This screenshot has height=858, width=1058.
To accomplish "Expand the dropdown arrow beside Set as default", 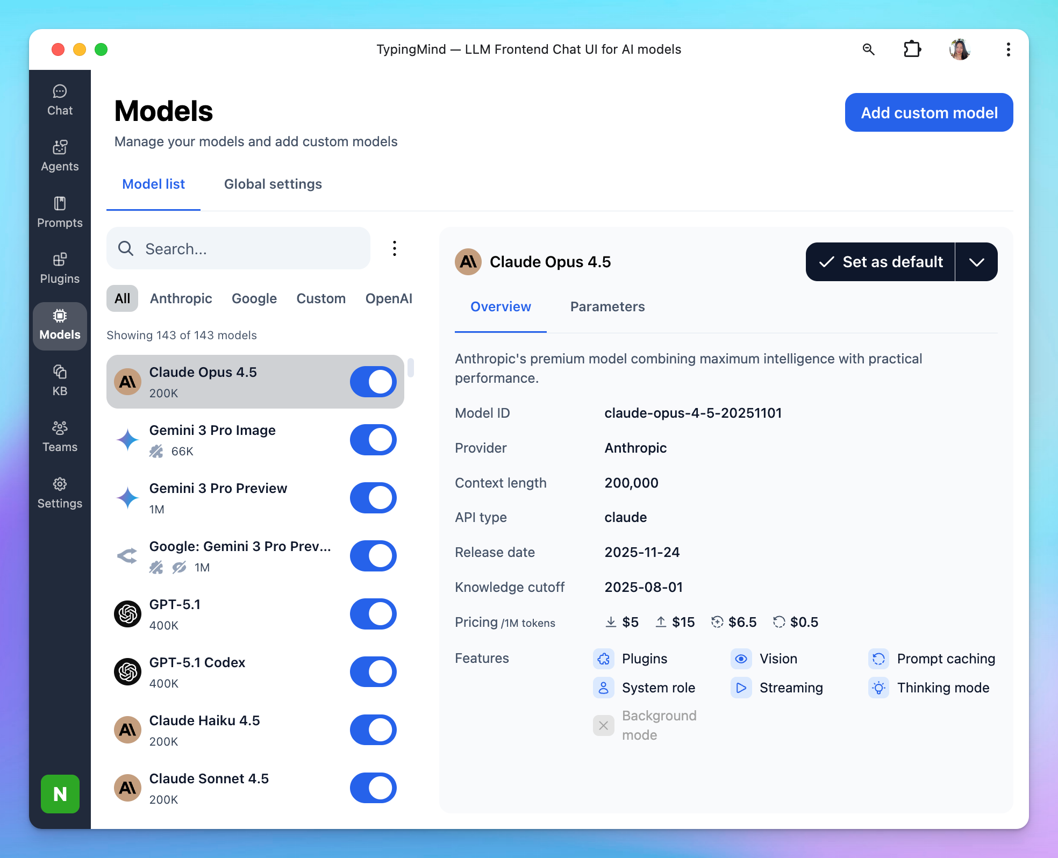I will (976, 262).
